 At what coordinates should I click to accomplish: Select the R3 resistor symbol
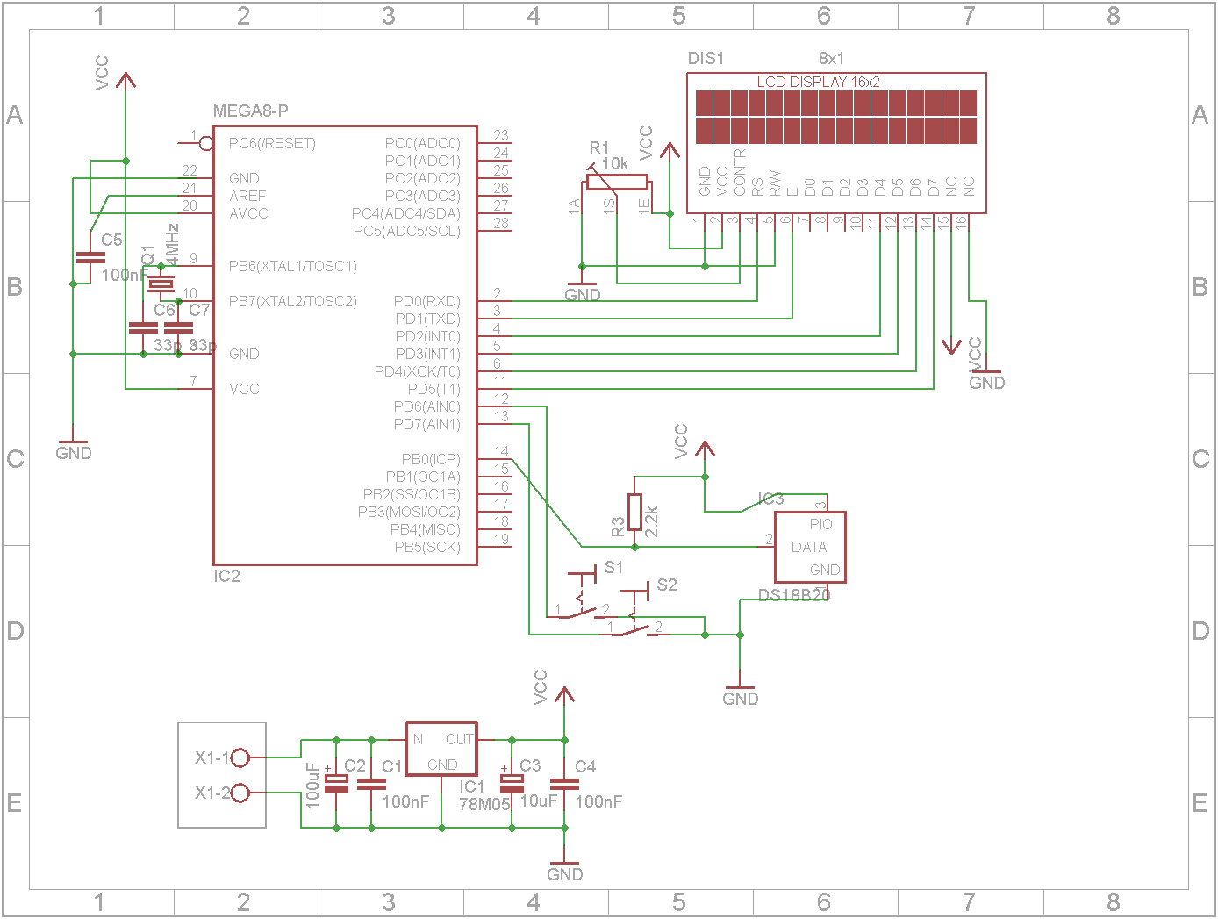tap(634, 512)
